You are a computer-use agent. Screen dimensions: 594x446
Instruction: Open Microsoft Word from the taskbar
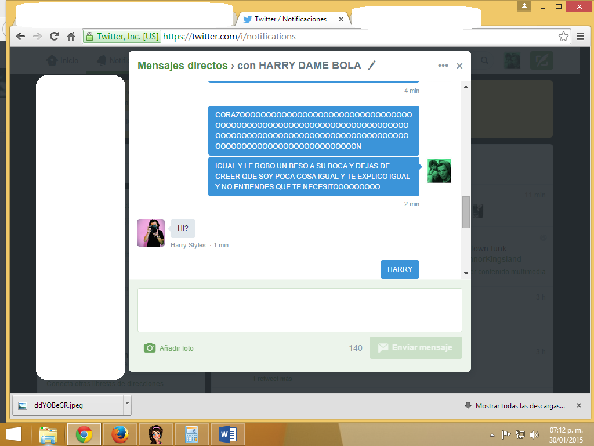click(227, 434)
